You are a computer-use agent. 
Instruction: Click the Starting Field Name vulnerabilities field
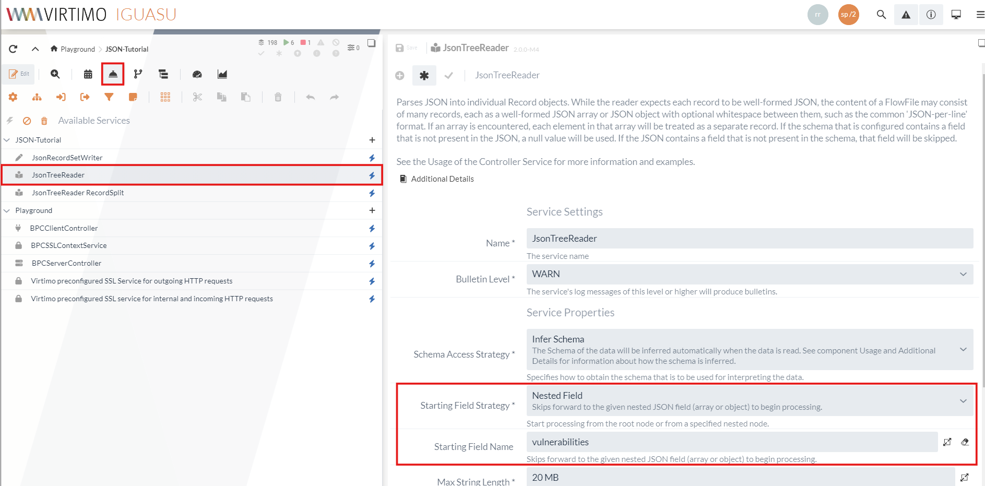732,442
